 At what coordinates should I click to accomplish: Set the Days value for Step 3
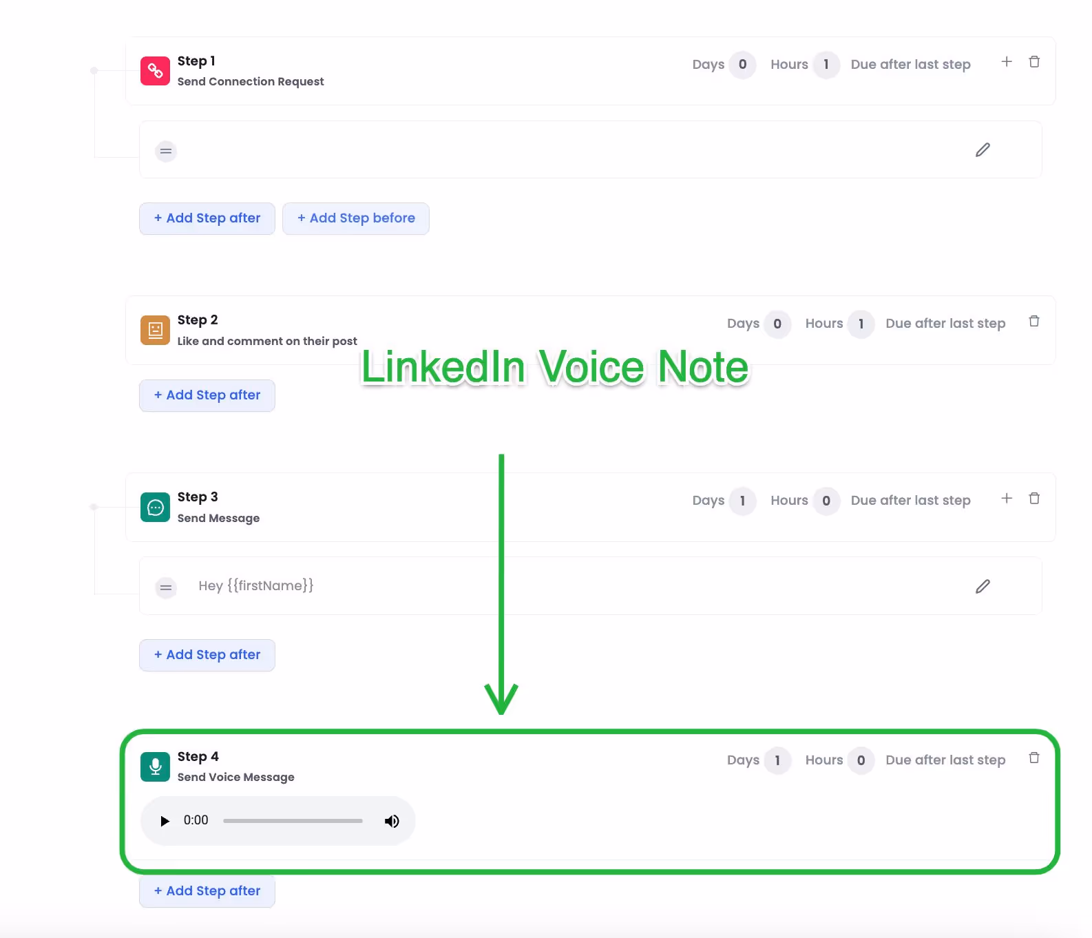coord(742,501)
